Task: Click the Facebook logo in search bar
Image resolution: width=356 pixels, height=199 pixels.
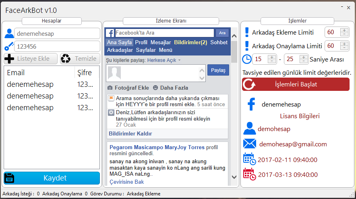Action: tap(110, 33)
